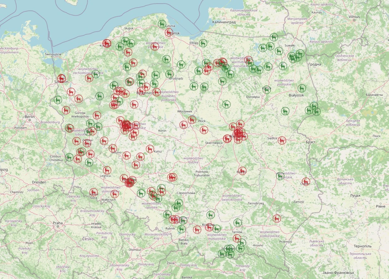Select the red deer marker above Wałbrzych
389x279 pixels.
(x=115, y=194)
